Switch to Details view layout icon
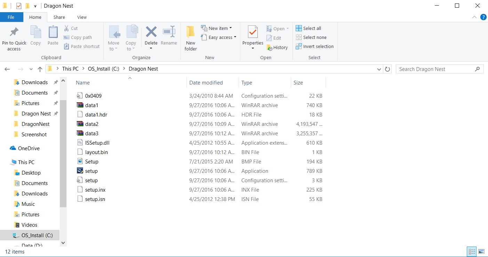Viewport: 488px width, 257px height. coord(472,251)
